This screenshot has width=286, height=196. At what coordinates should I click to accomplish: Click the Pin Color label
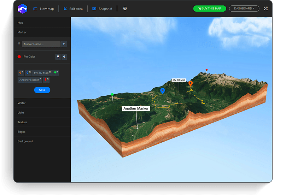click(x=29, y=57)
